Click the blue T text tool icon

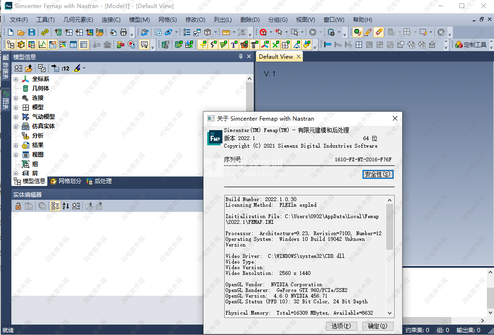tap(234, 45)
